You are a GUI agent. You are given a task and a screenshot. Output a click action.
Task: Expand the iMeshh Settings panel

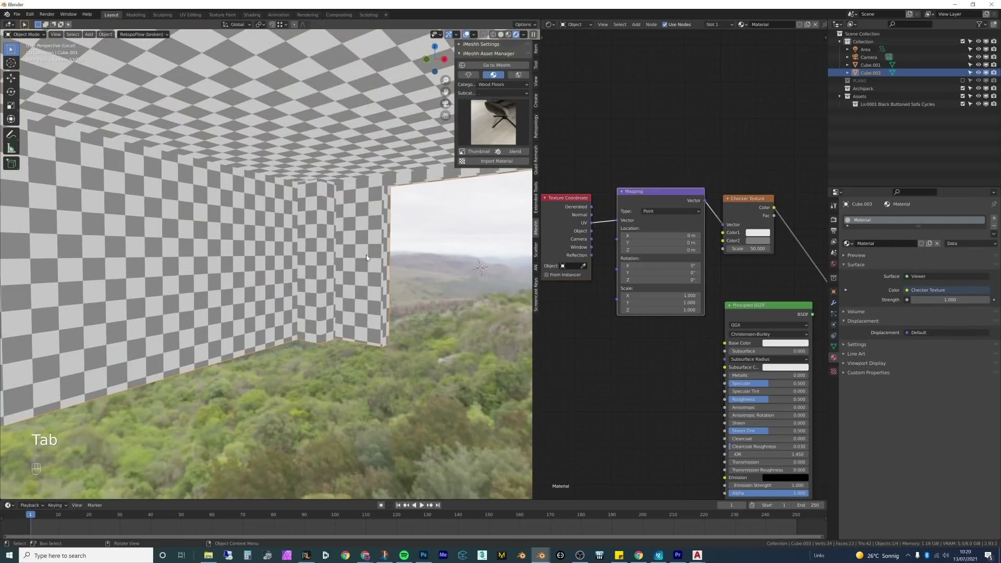(480, 44)
